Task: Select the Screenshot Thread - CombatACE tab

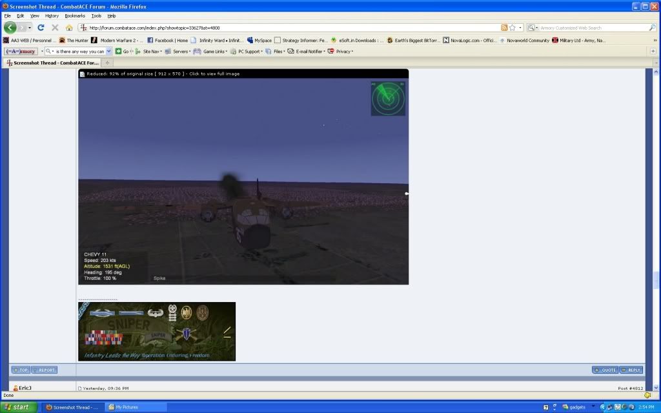Action: [x=53, y=63]
